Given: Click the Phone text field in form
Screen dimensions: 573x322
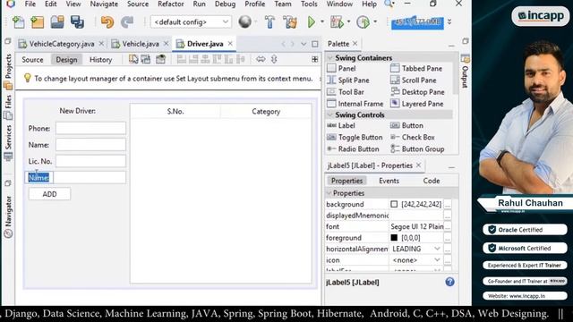Looking at the screenshot, I should tap(90, 128).
